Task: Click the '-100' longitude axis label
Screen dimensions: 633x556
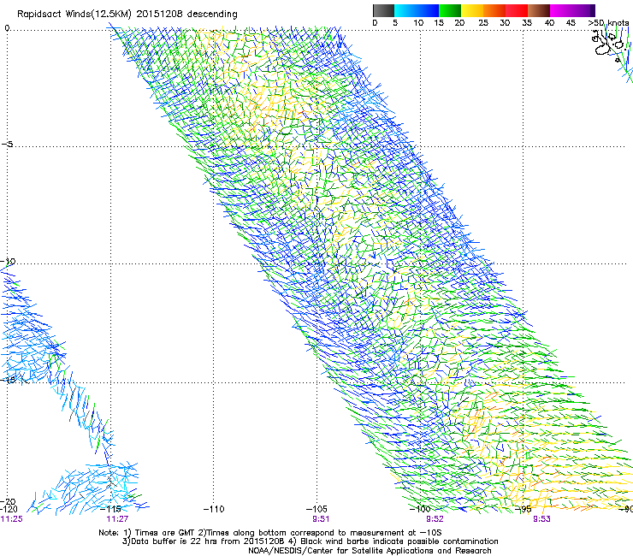Action: click(x=420, y=509)
